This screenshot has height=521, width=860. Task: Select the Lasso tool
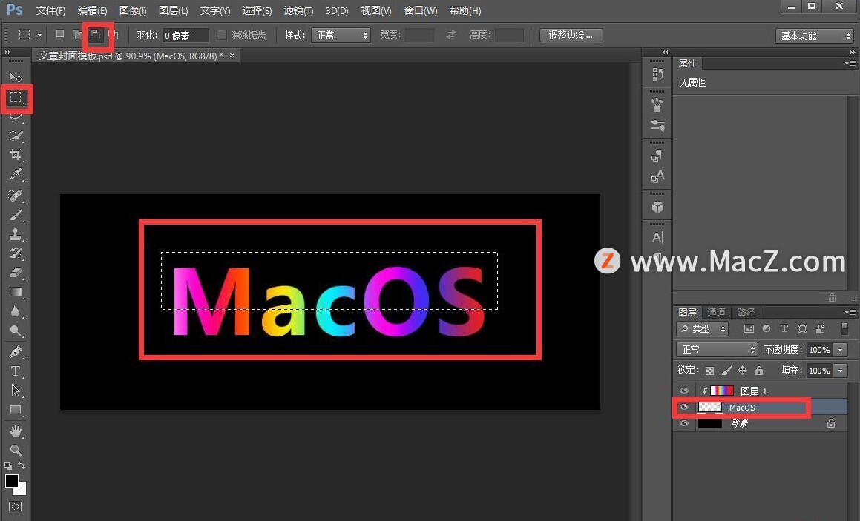(x=16, y=116)
